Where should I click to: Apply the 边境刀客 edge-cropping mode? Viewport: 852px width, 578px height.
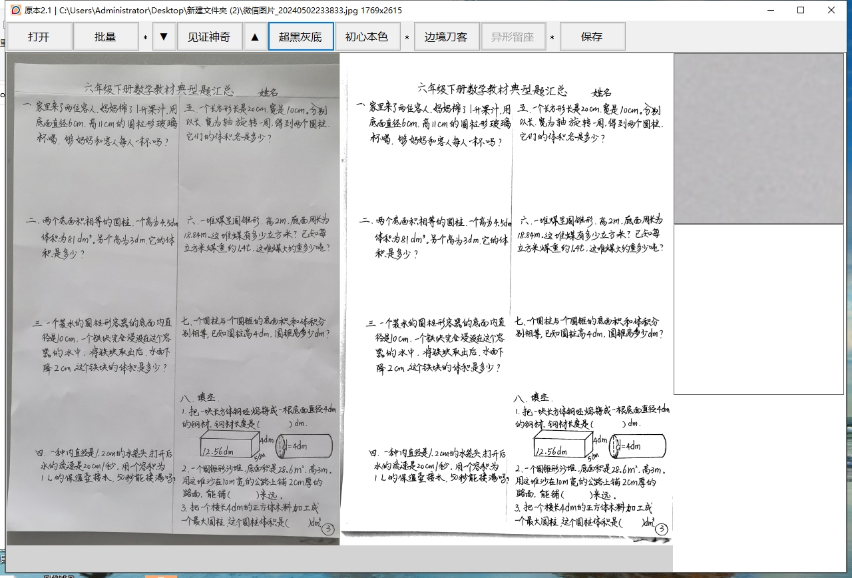click(447, 37)
